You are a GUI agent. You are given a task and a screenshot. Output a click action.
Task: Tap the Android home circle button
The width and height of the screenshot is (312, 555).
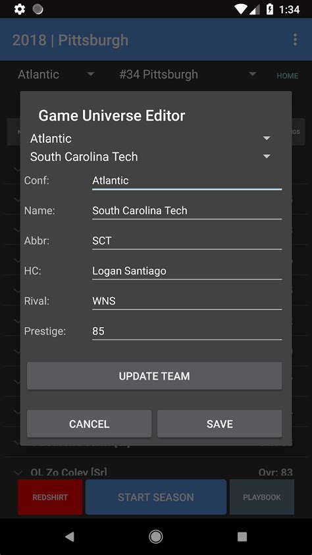point(155,537)
